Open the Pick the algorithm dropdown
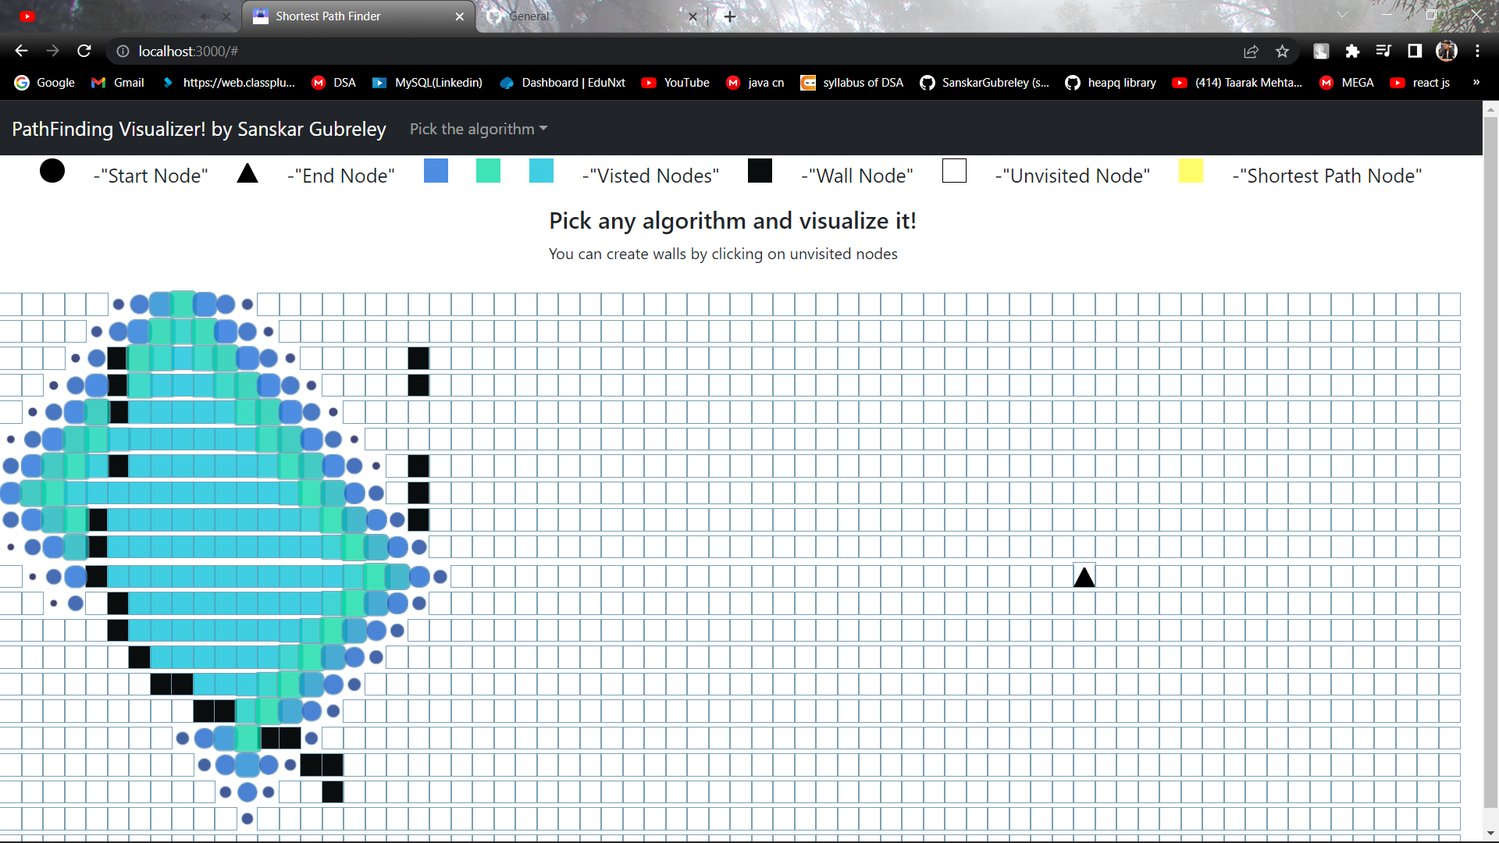Viewport: 1499px width, 843px height. pos(479,129)
